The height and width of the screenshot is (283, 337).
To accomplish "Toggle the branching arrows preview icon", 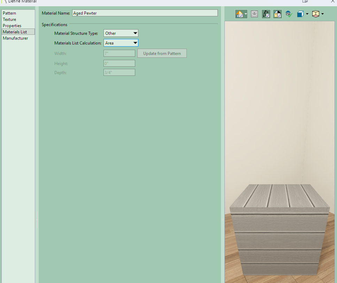I will pos(266,14).
